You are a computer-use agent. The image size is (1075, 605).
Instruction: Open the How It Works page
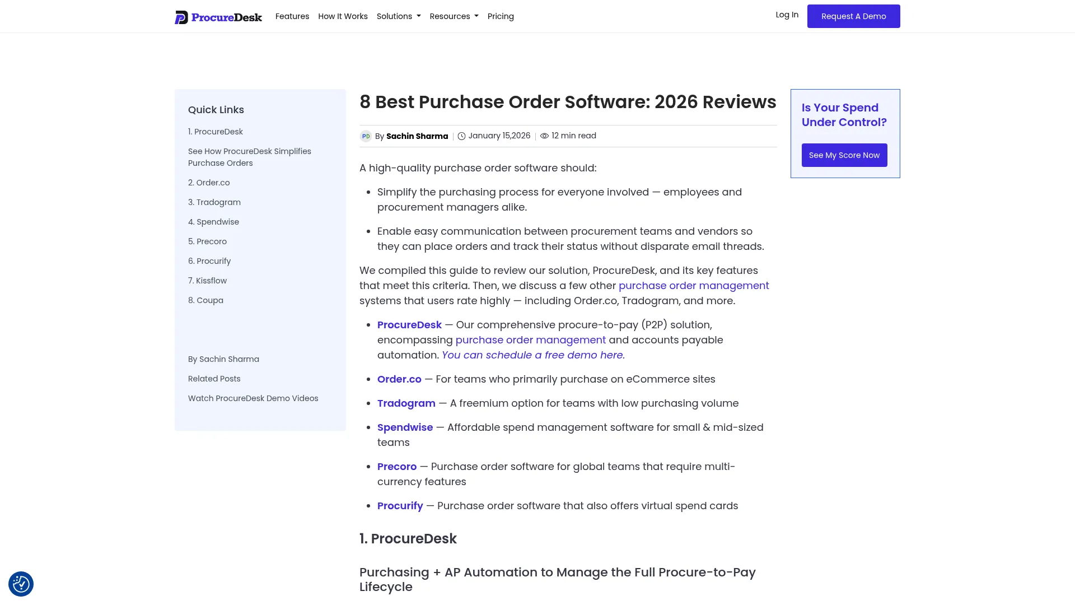coord(343,16)
